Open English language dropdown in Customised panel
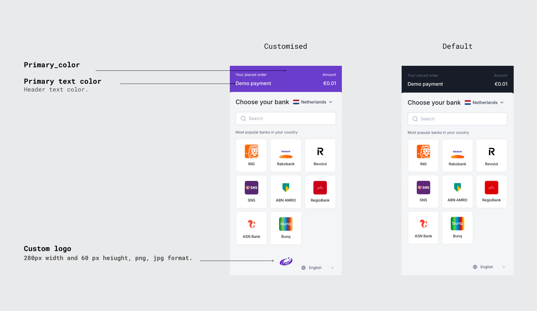537x311 pixels. [318, 268]
